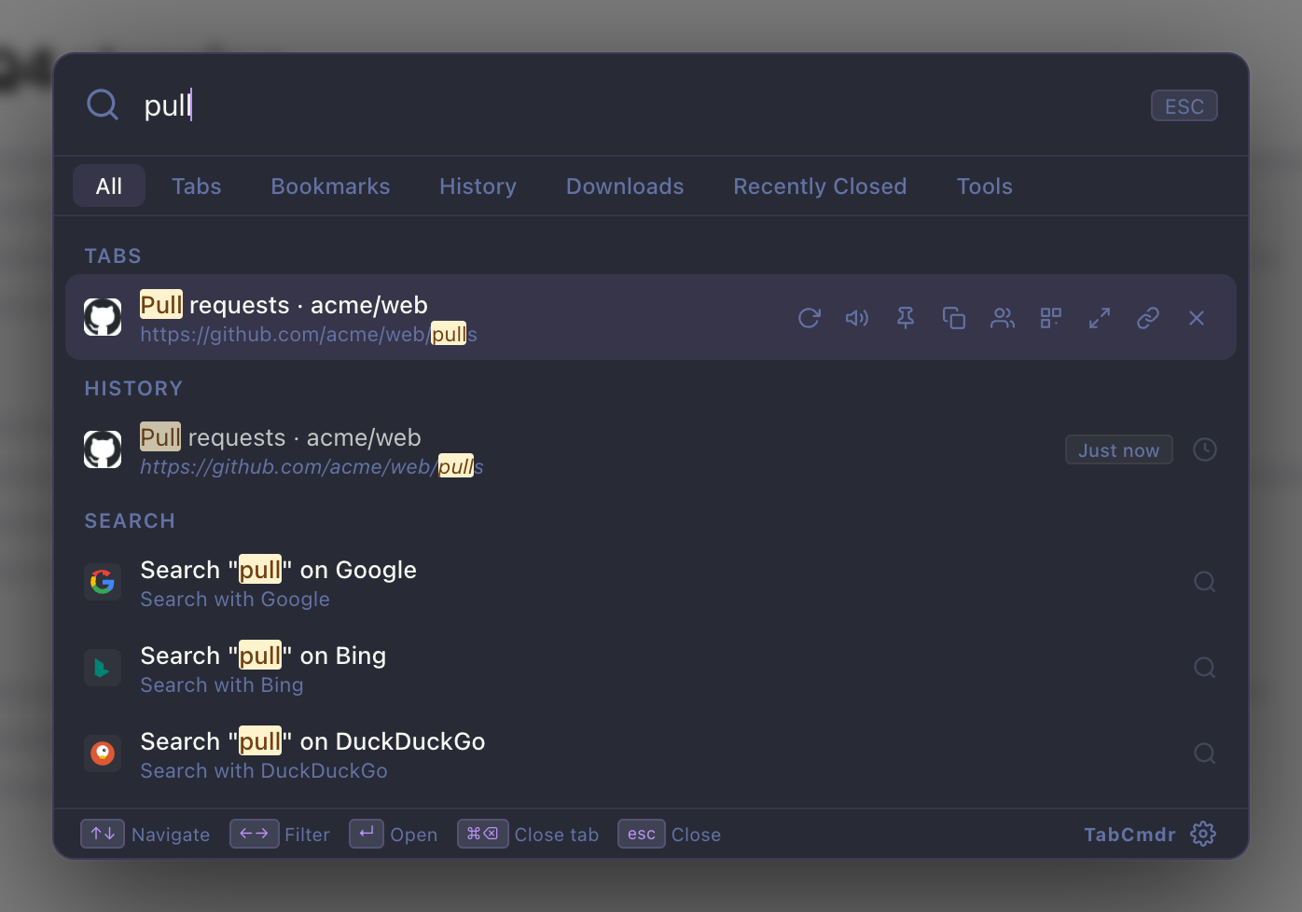Switch to the Tabs filter
The width and height of the screenshot is (1302, 912).
[197, 186]
